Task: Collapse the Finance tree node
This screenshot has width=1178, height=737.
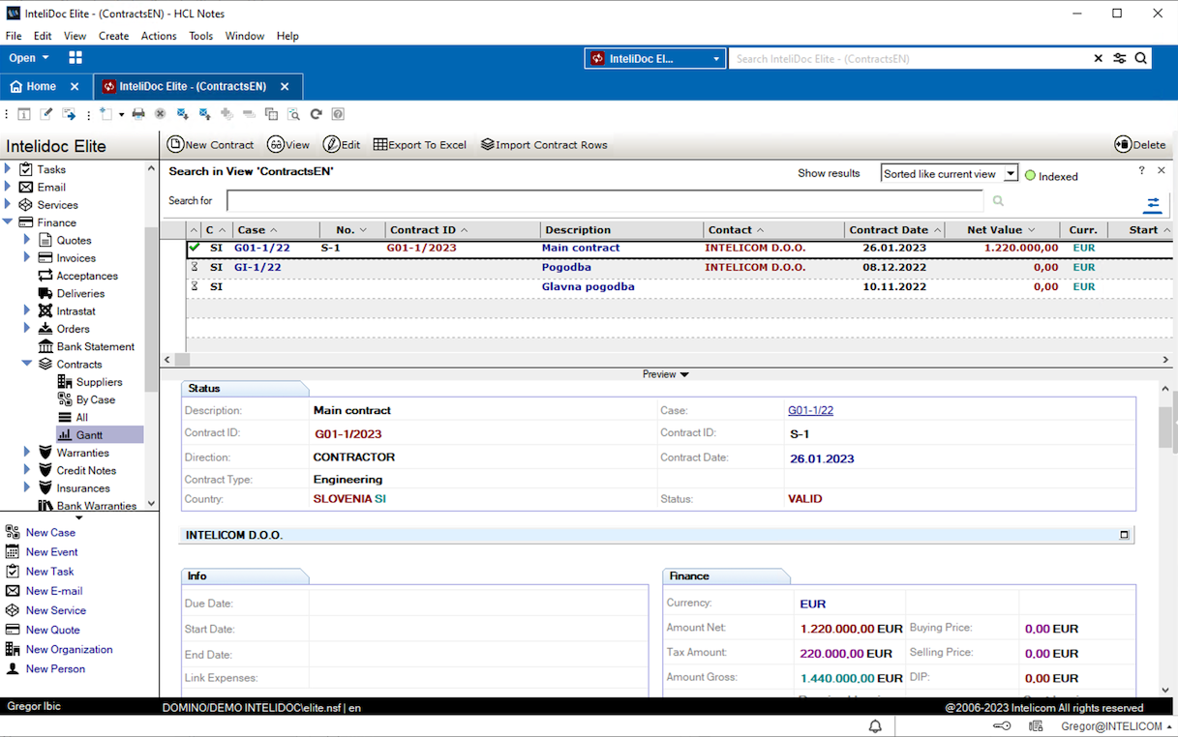Action: (x=8, y=222)
